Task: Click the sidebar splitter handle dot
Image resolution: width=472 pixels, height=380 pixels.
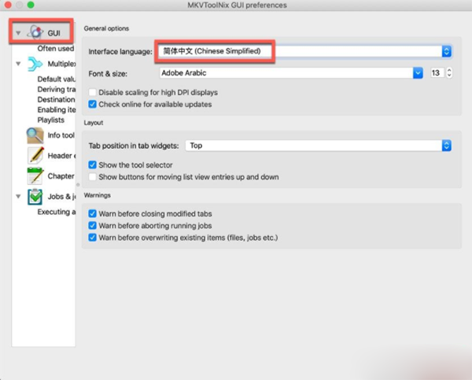Action: [x=78, y=185]
